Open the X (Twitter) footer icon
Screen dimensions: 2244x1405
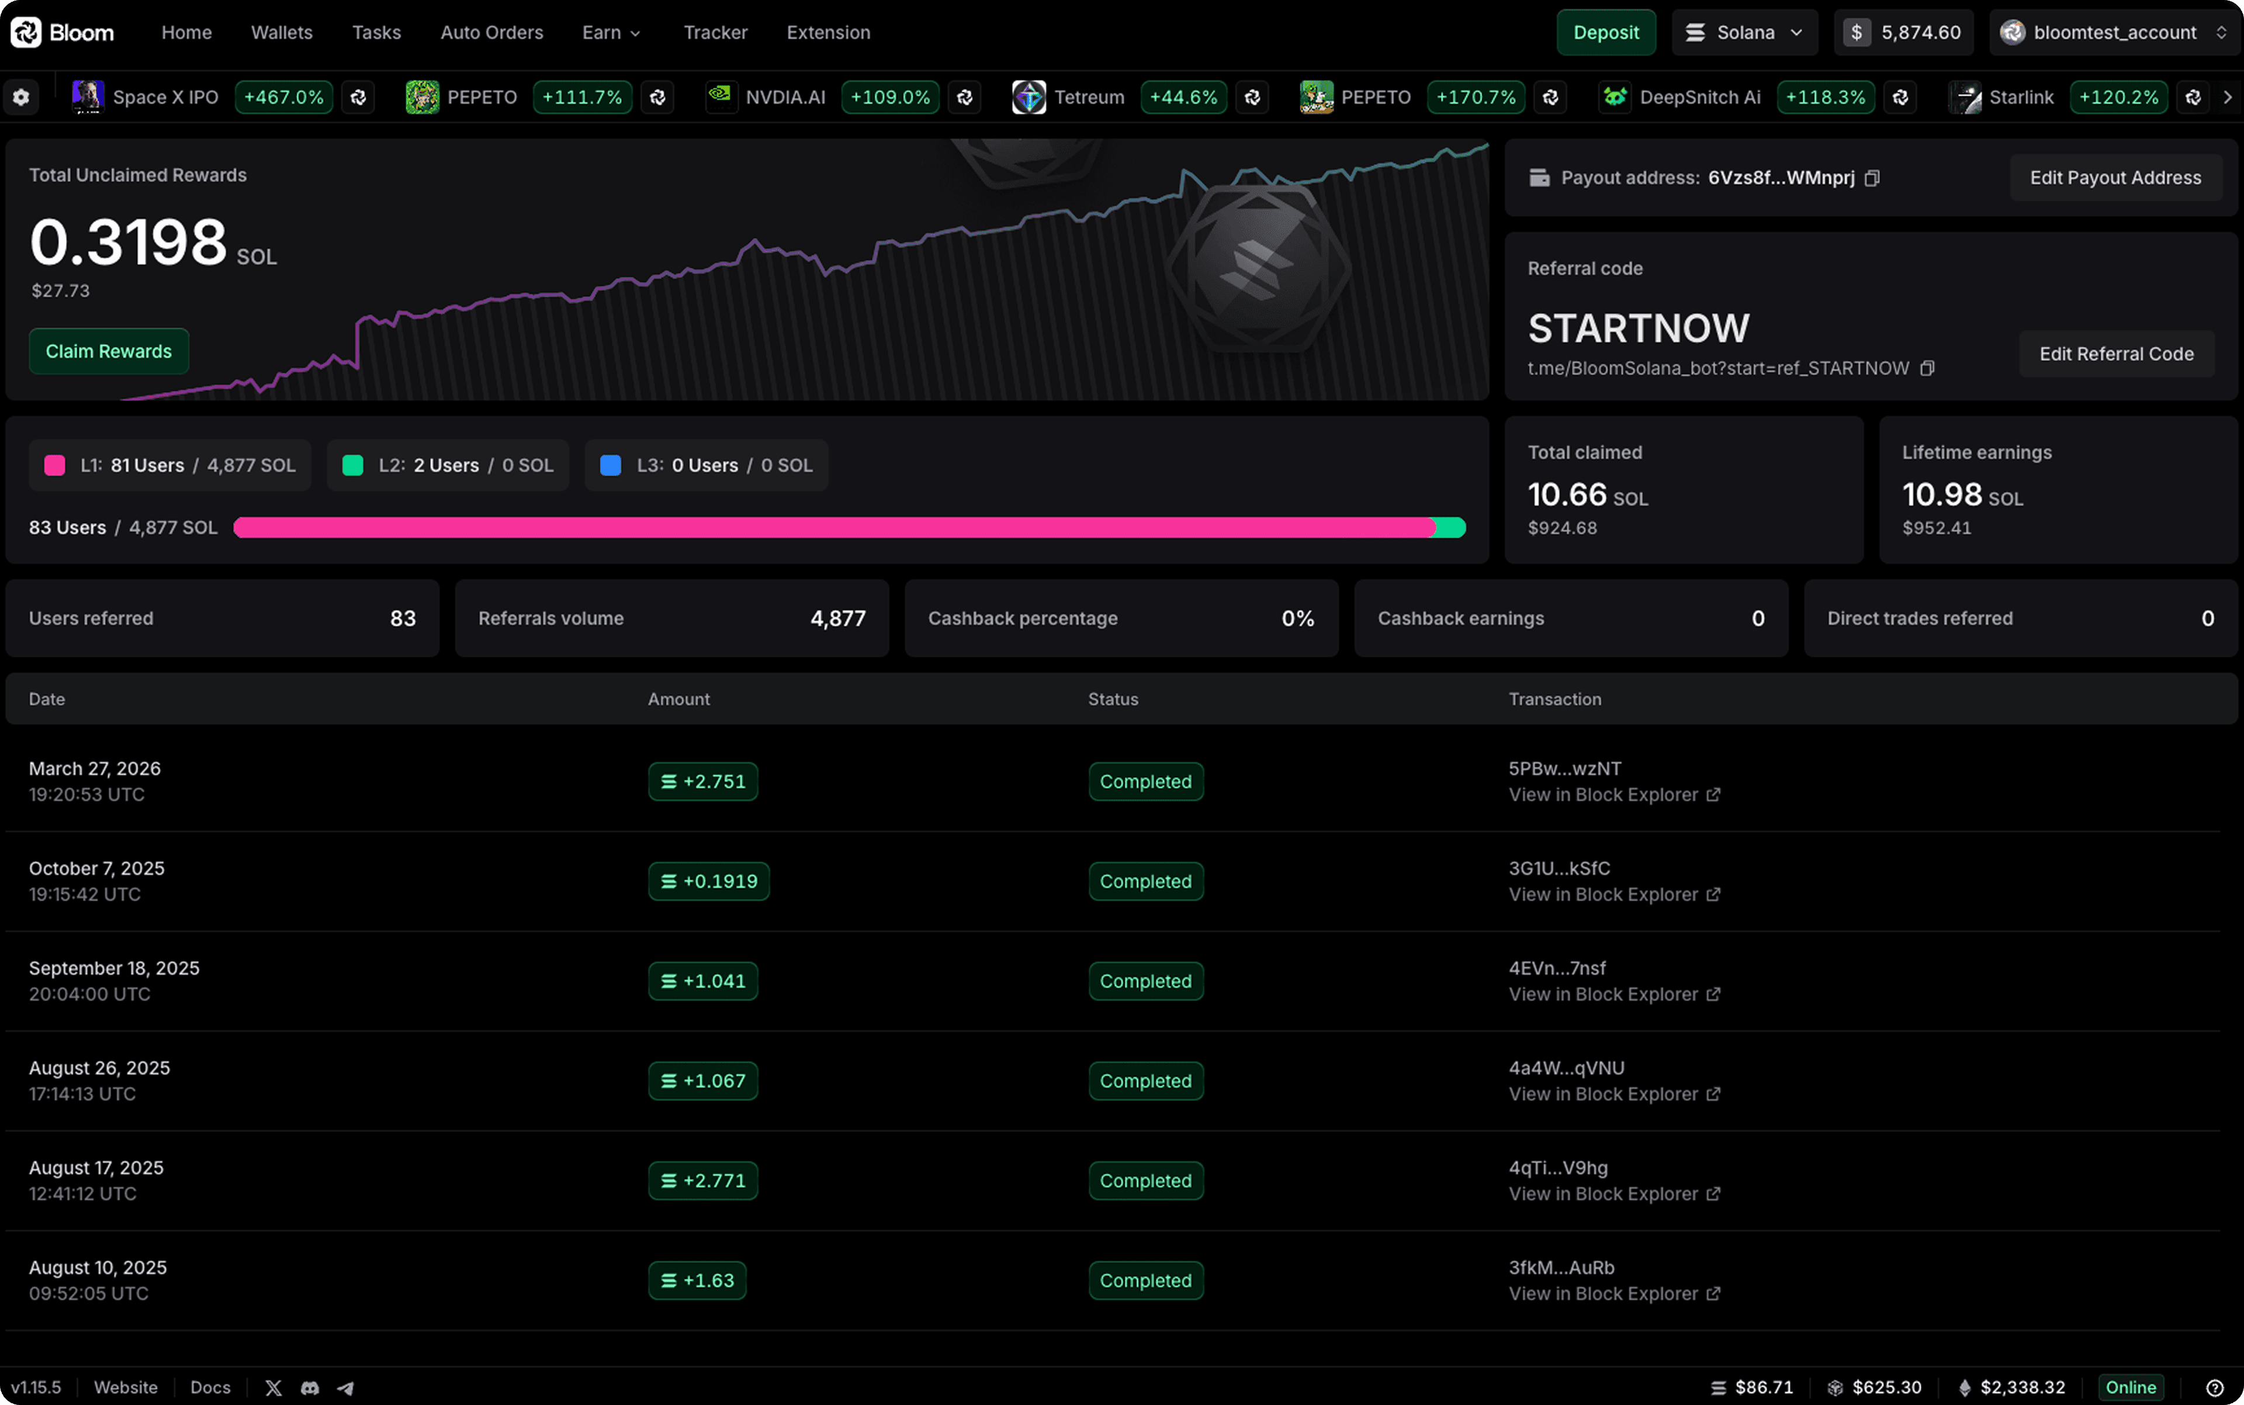pyautogui.click(x=273, y=1387)
